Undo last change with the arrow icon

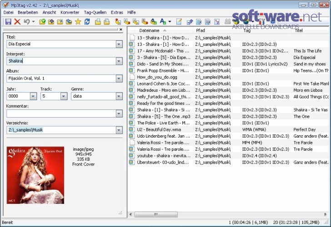26,21
